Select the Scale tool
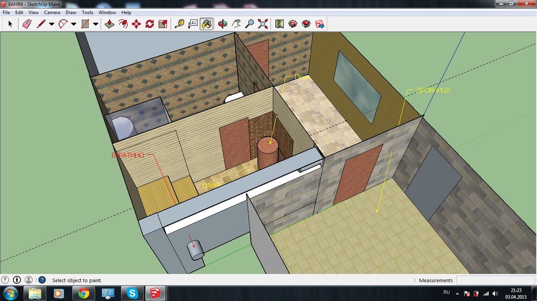Screen dimensions: 537x301 (x=163, y=24)
